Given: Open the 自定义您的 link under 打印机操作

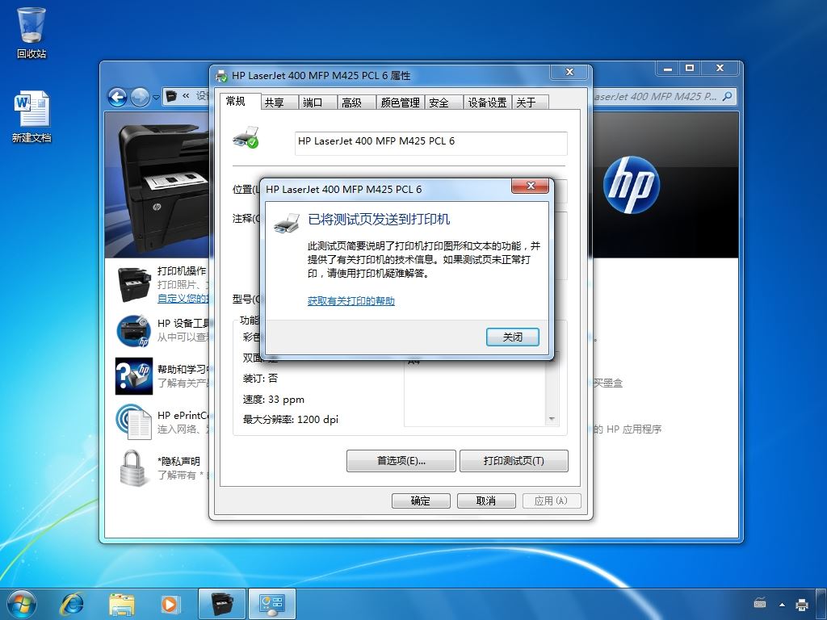Looking at the screenshot, I should click(183, 299).
